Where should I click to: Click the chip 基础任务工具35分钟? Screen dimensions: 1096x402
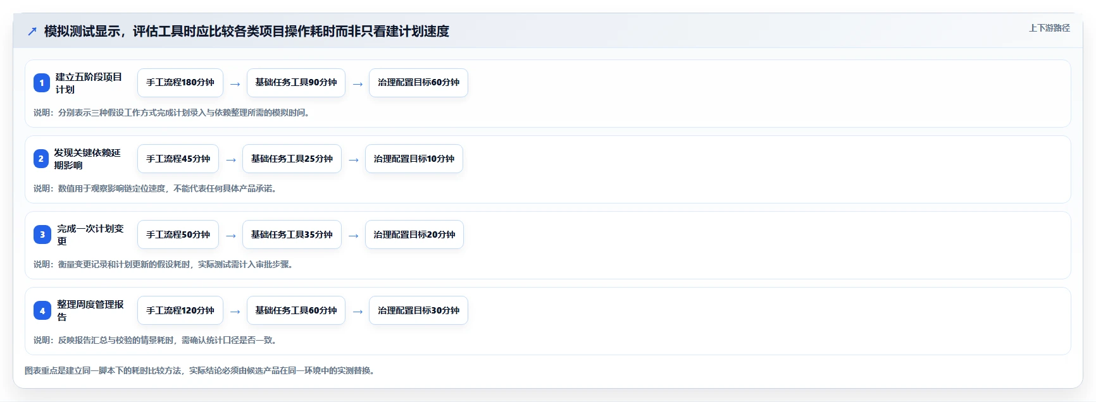[292, 234]
